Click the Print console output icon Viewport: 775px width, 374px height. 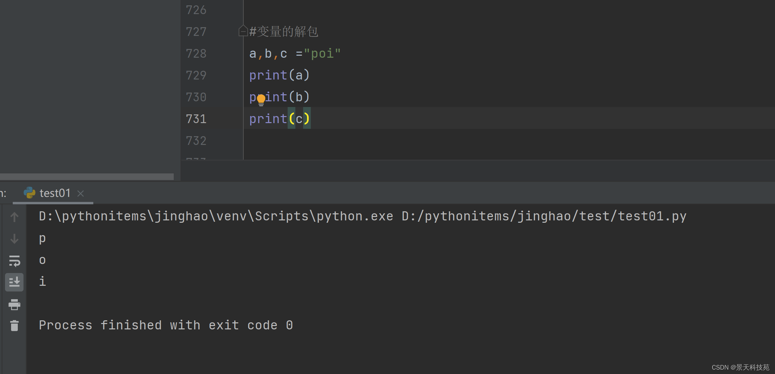point(14,304)
